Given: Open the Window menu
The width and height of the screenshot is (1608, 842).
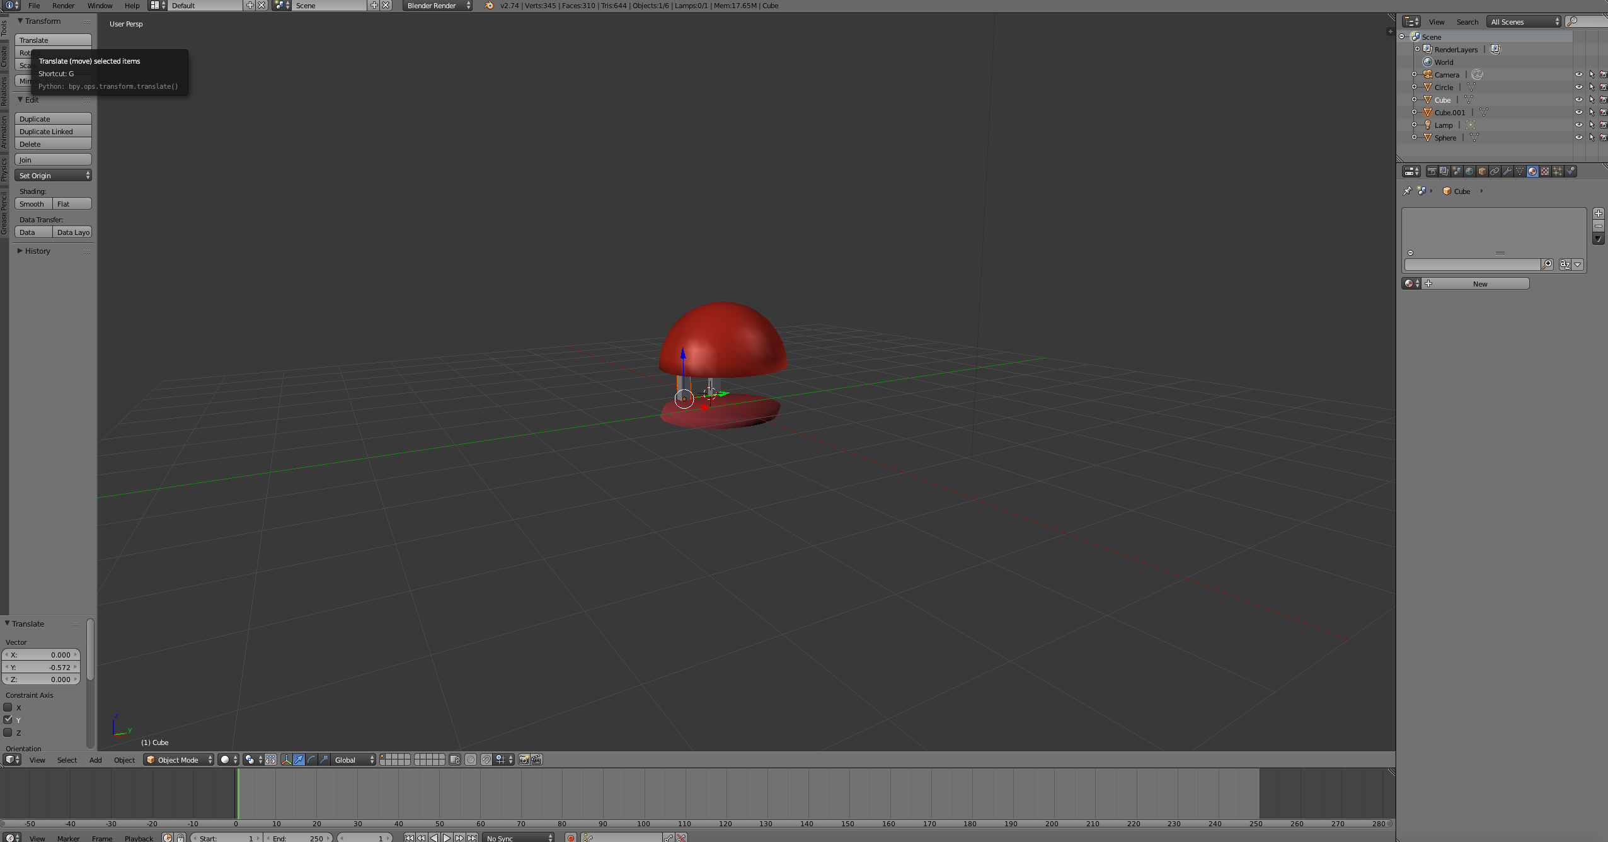Looking at the screenshot, I should point(100,5).
